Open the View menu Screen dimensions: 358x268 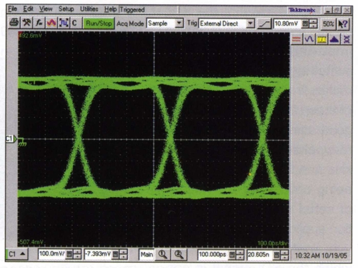46,9
